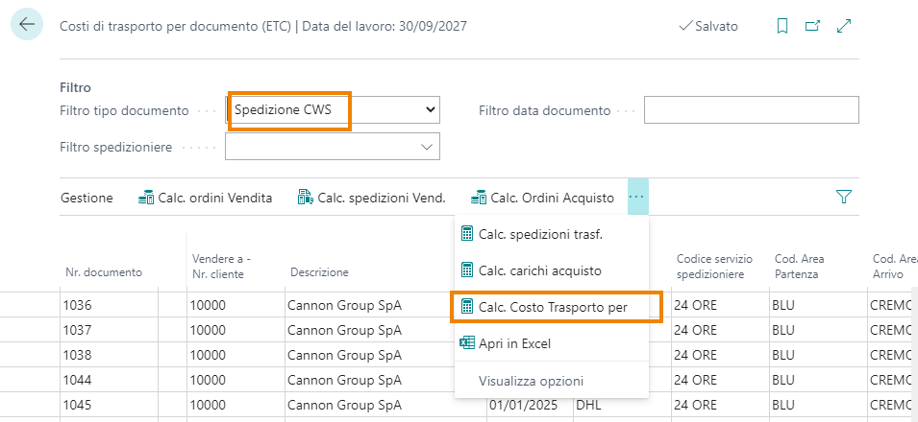Run Calc. spedizioni Vend. action
This screenshot has height=422, width=918.
pyautogui.click(x=371, y=198)
